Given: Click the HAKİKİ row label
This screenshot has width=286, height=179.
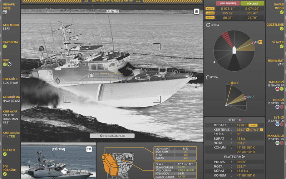Looking at the screenshot, I should point(210,13).
